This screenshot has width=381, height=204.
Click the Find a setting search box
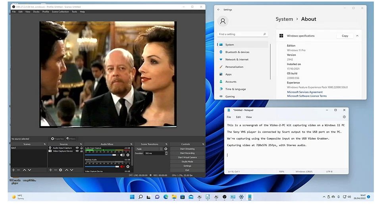click(242, 34)
